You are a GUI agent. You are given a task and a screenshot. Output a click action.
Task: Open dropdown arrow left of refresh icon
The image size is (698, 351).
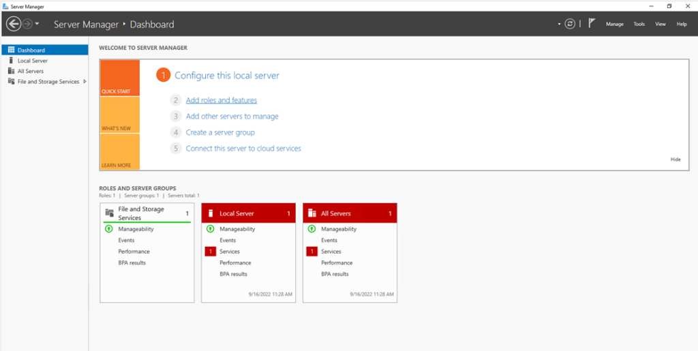(559, 24)
